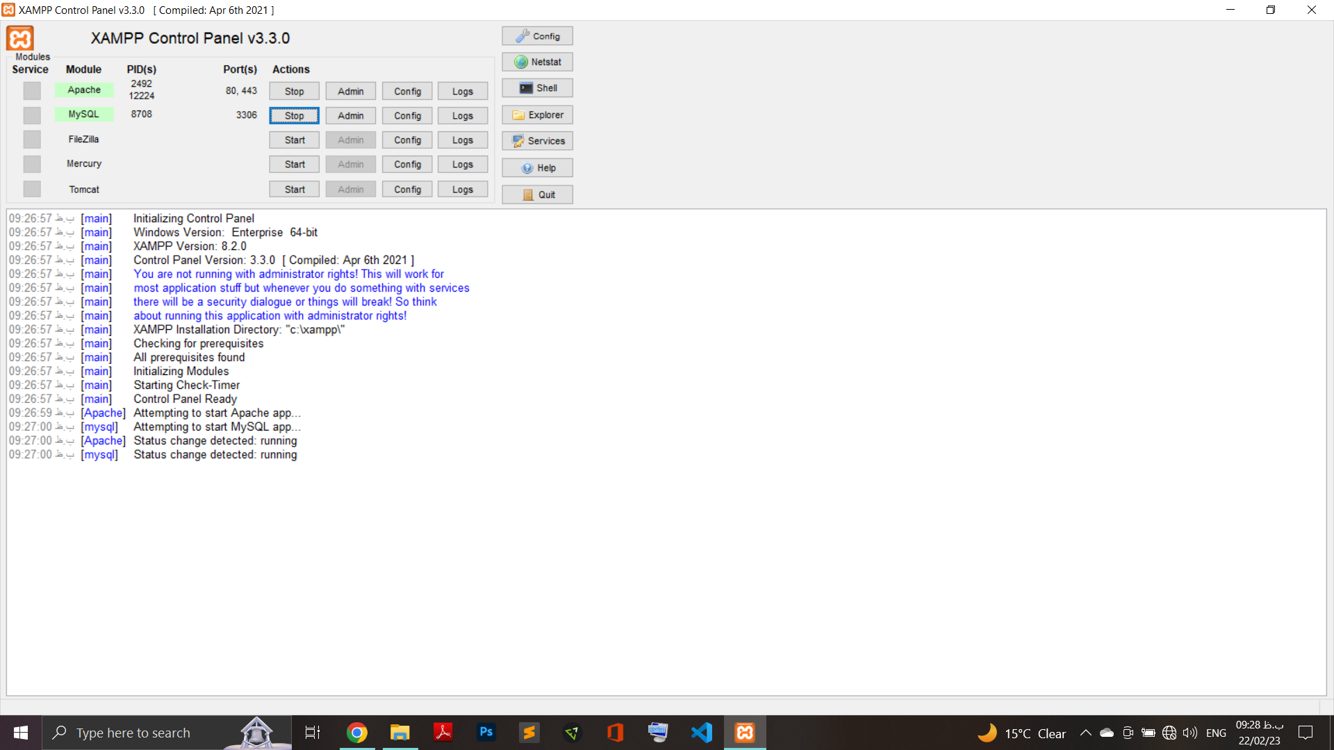Open Google Chrome from taskbar
The width and height of the screenshot is (1334, 750).
coord(357,733)
